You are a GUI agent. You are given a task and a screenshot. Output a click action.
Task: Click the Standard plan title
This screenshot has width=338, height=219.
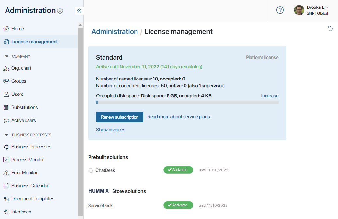109,58
